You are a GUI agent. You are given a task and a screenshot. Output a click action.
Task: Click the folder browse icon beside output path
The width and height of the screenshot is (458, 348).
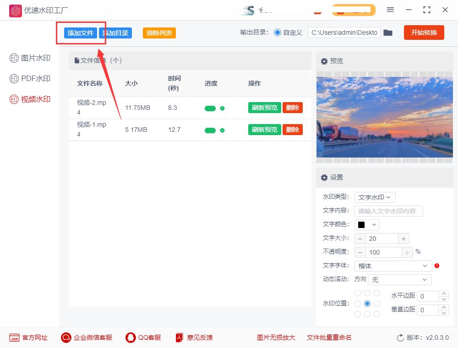pos(388,33)
